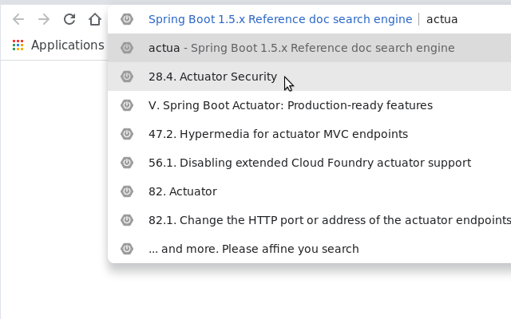Image resolution: width=511 pixels, height=319 pixels.
Task: Pick the 82. Actuator suggestion
Action: click(x=182, y=191)
